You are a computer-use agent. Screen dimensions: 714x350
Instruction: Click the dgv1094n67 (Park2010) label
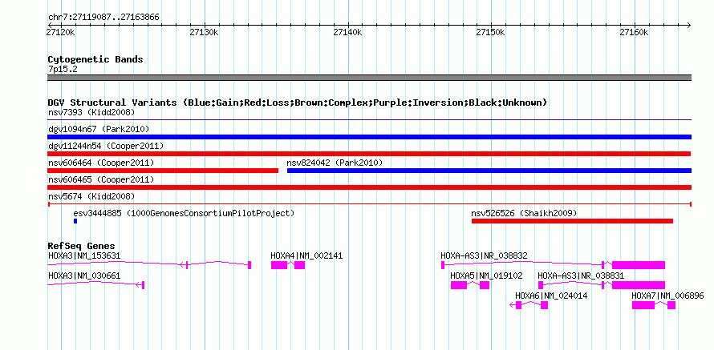pyautogui.click(x=99, y=129)
